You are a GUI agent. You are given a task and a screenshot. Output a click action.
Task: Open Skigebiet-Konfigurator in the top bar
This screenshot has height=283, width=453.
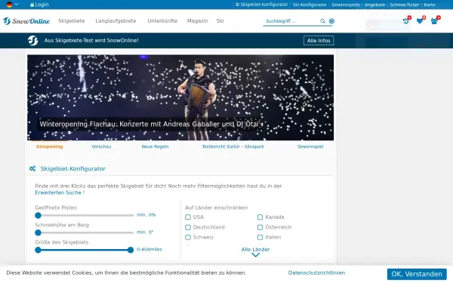pyautogui.click(x=262, y=5)
